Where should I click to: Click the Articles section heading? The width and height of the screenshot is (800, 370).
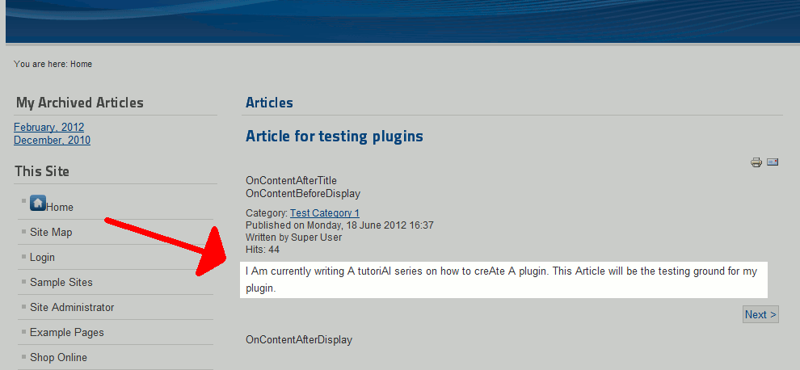pos(269,103)
